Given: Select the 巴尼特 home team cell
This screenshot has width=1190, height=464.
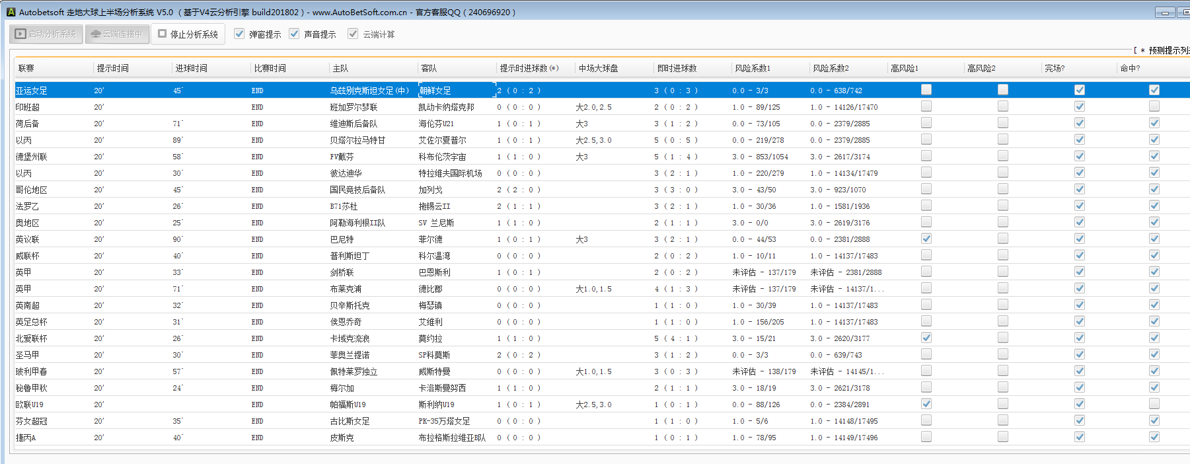Looking at the screenshot, I should 342,239.
